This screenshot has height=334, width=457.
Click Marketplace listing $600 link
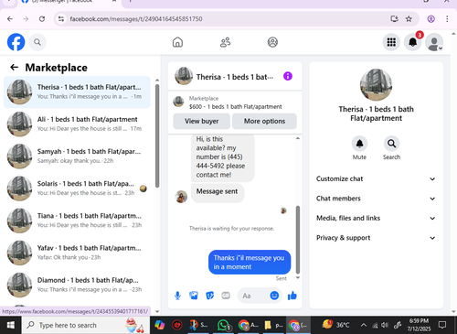tap(235, 107)
